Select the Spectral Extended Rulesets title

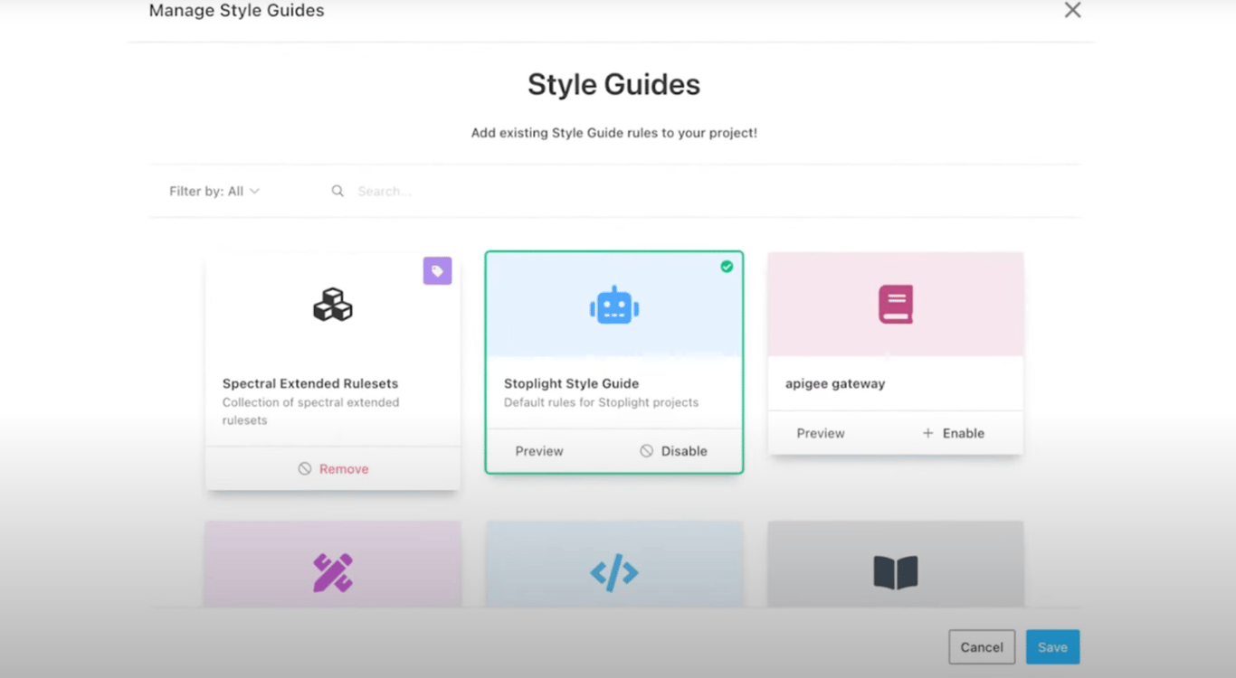310,383
